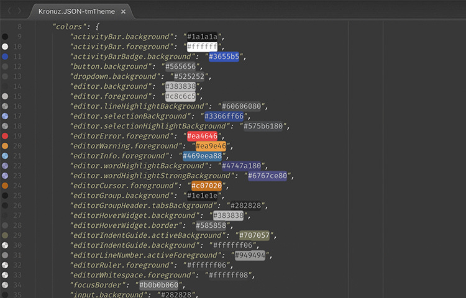
Task: Click the "editorWhitespace.foreground" key
Action: pyautogui.click(x=132, y=275)
